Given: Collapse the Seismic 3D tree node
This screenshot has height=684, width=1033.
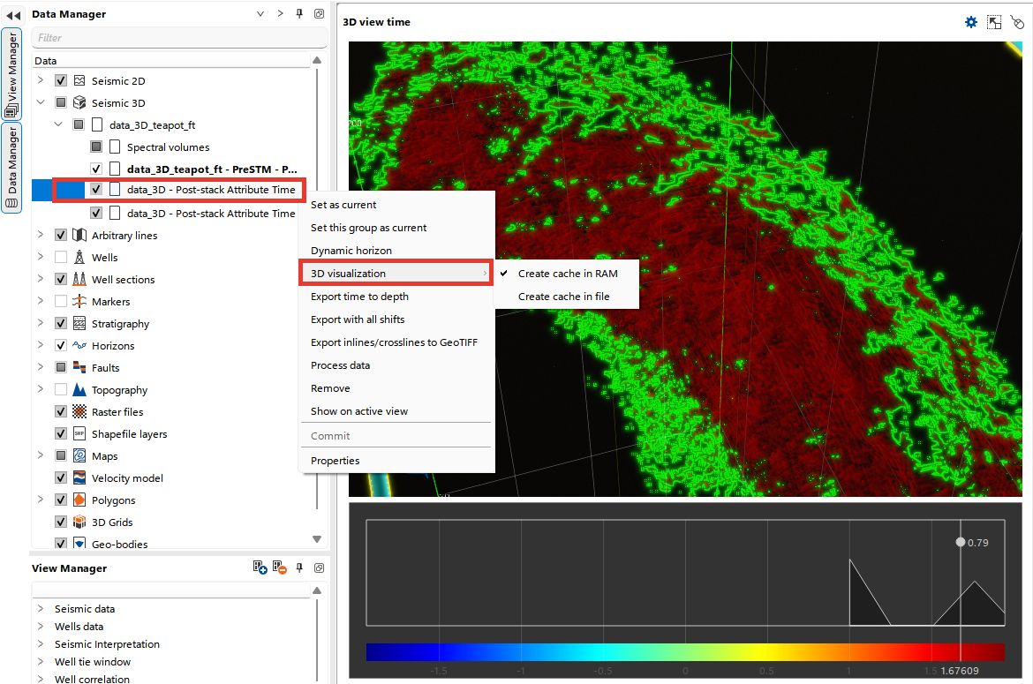Looking at the screenshot, I should click(40, 103).
